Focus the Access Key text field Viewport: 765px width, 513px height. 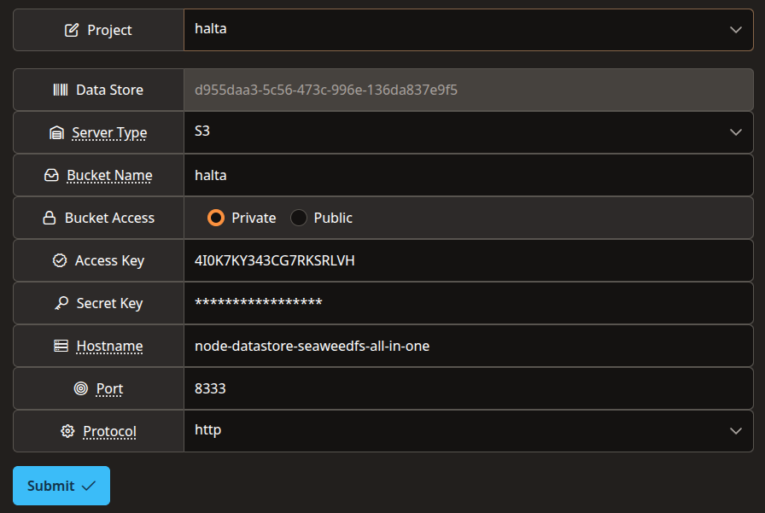click(469, 260)
